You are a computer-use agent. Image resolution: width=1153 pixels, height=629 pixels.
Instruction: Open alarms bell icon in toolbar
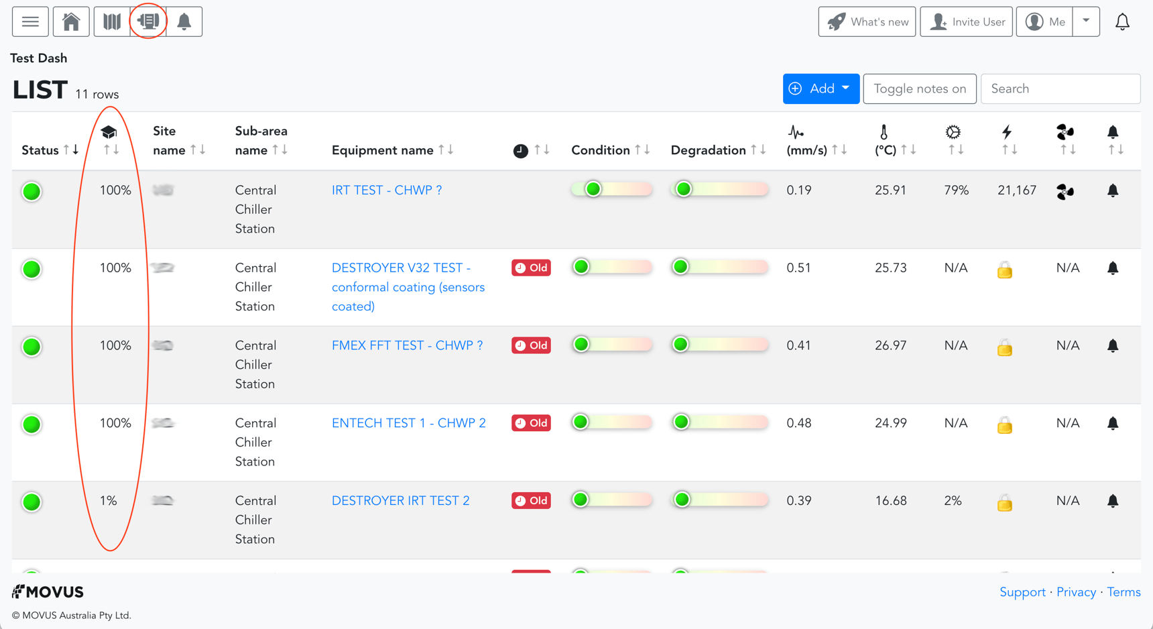[184, 21]
